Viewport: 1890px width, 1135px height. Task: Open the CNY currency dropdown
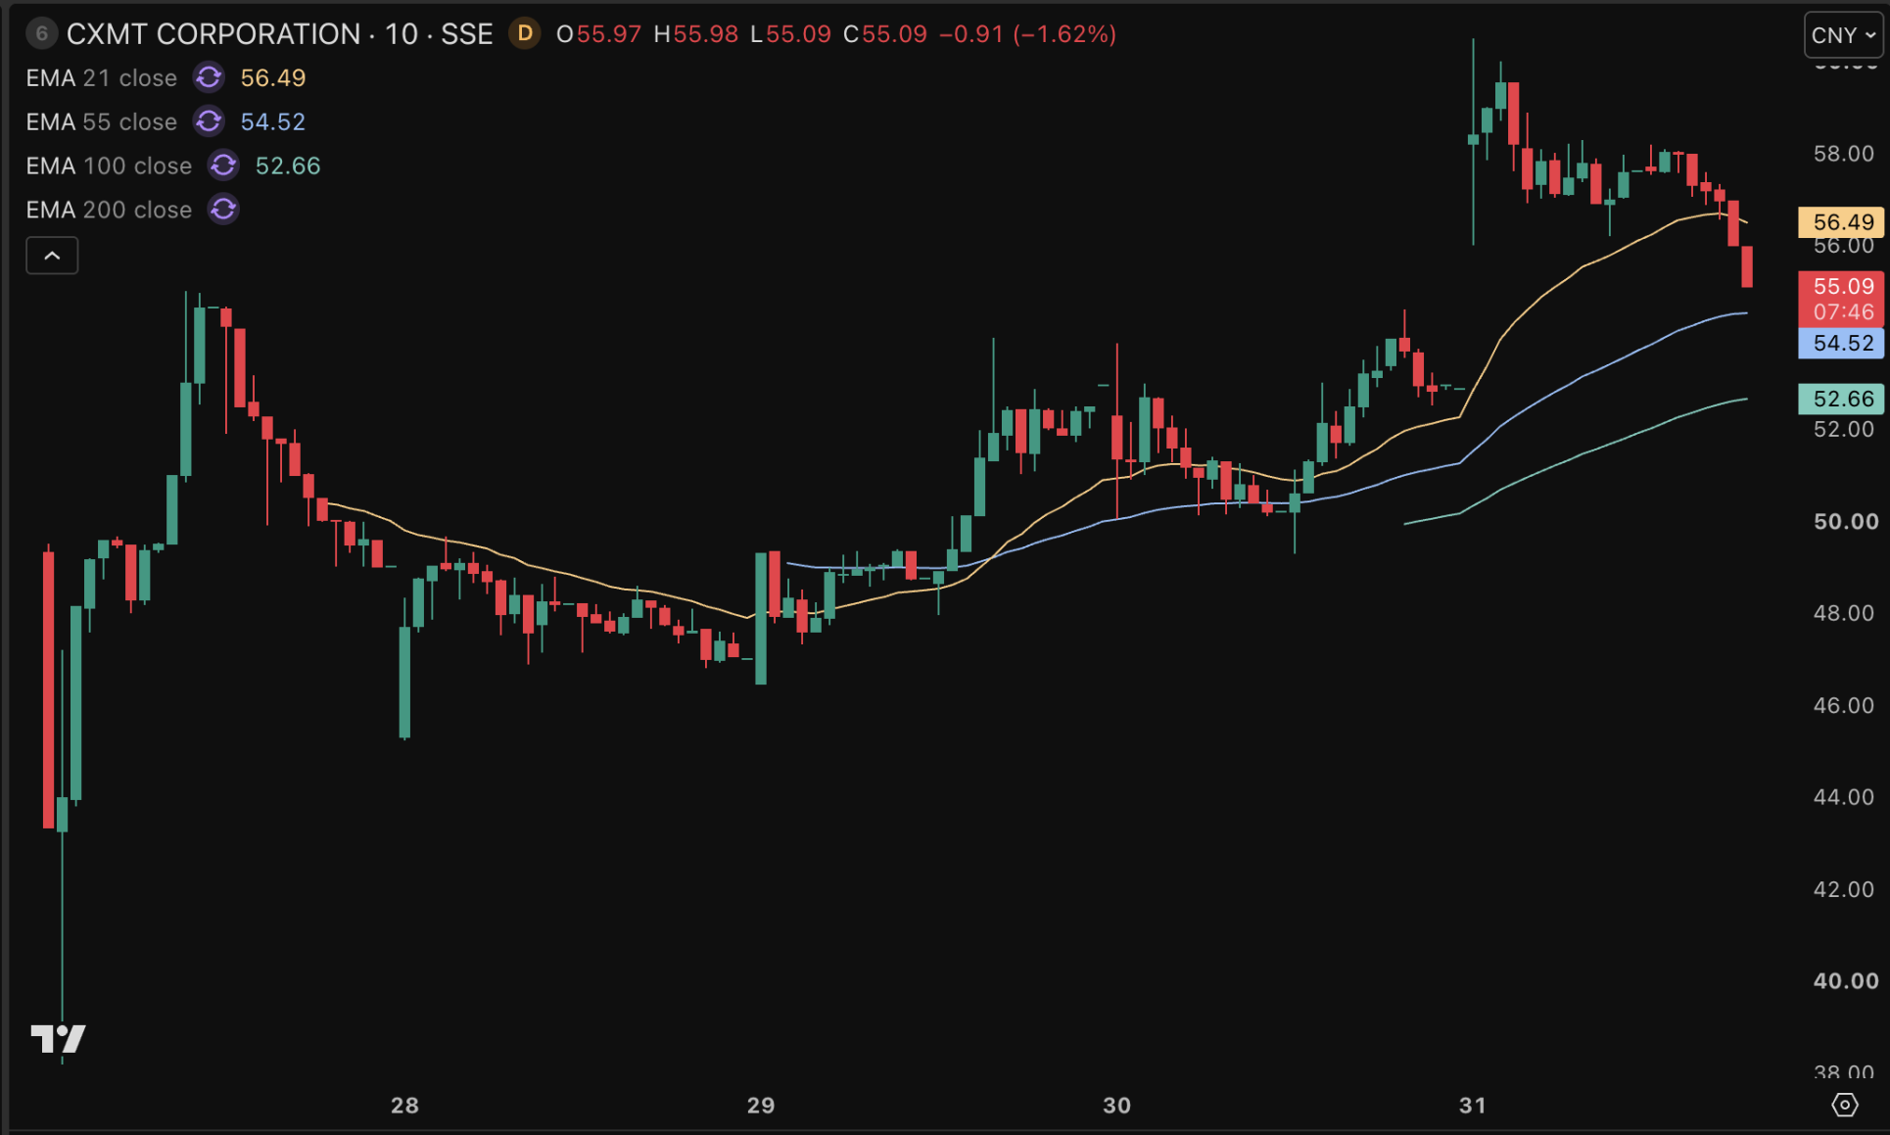(1843, 35)
